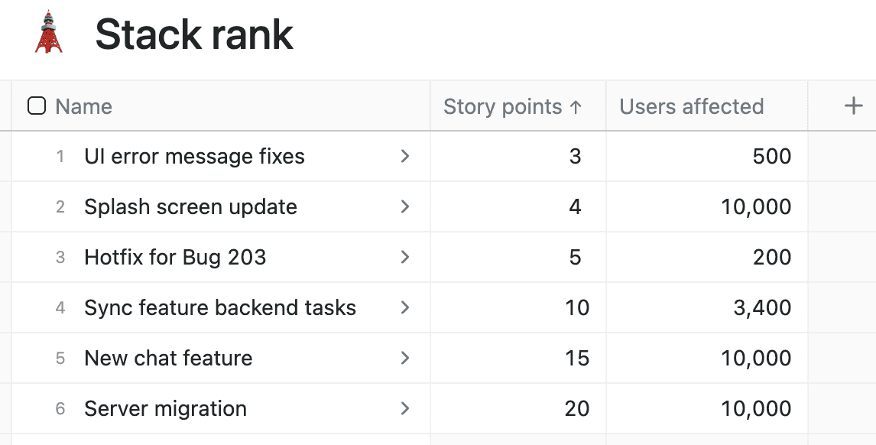Image resolution: width=876 pixels, height=445 pixels.
Task: Open the Name column header menu
Action: 83,107
